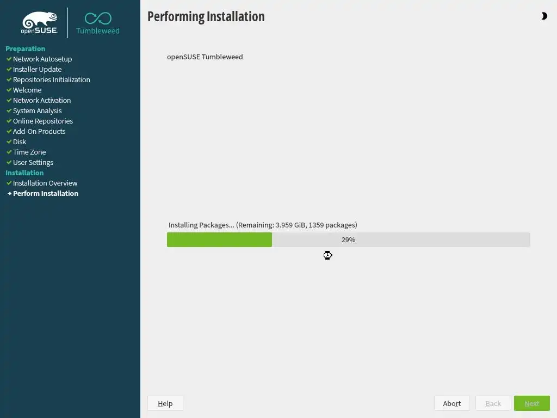Select Network Activation step
557x418 pixels.
(x=42, y=100)
